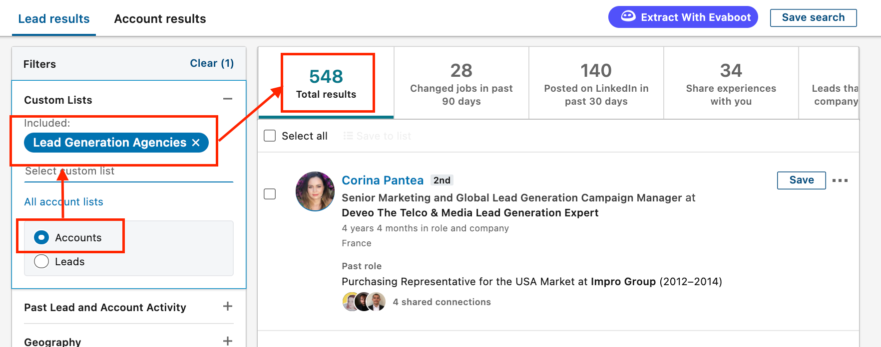Filter by 140 Posted on LinkedIn
The width and height of the screenshot is (881, 347).
pyautogui.click(x=596, y=83)
